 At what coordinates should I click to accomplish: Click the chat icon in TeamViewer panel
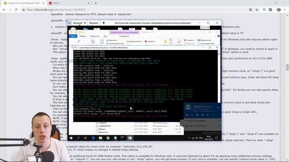pos(197,115)
